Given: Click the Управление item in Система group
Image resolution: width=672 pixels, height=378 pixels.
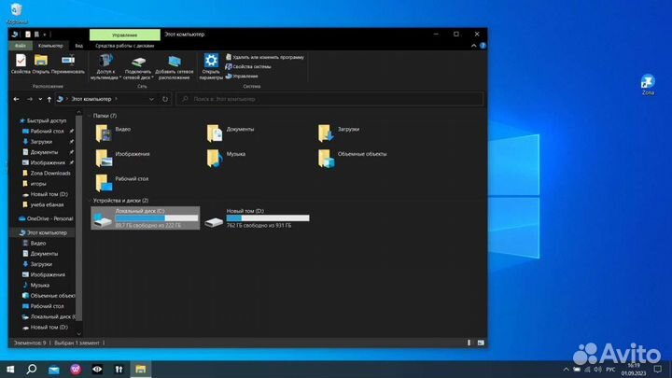Looking at the screenshot, I should 242,76.
